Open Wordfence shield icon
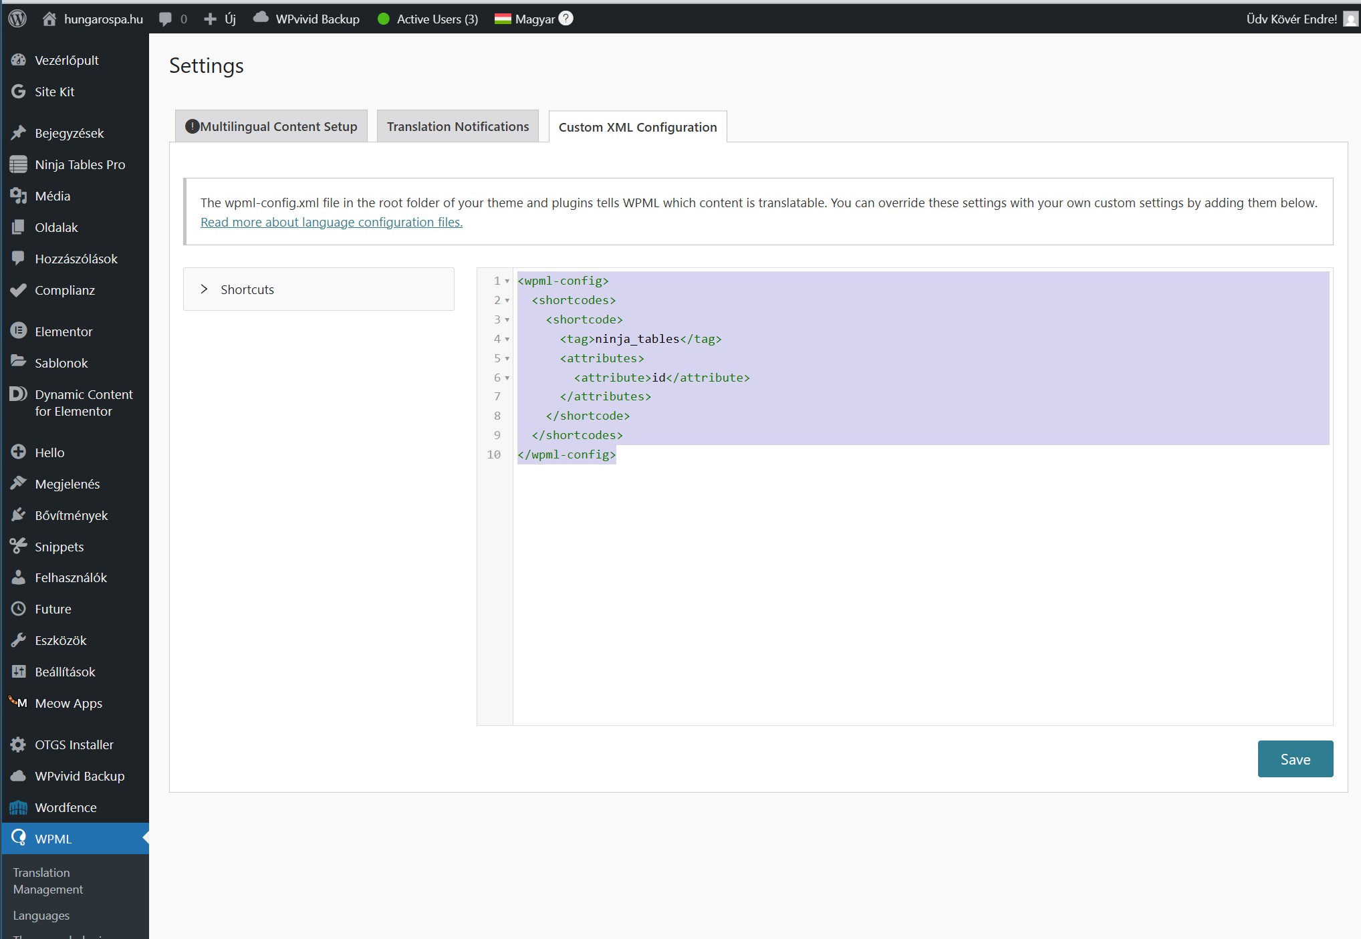 [19, 807]
